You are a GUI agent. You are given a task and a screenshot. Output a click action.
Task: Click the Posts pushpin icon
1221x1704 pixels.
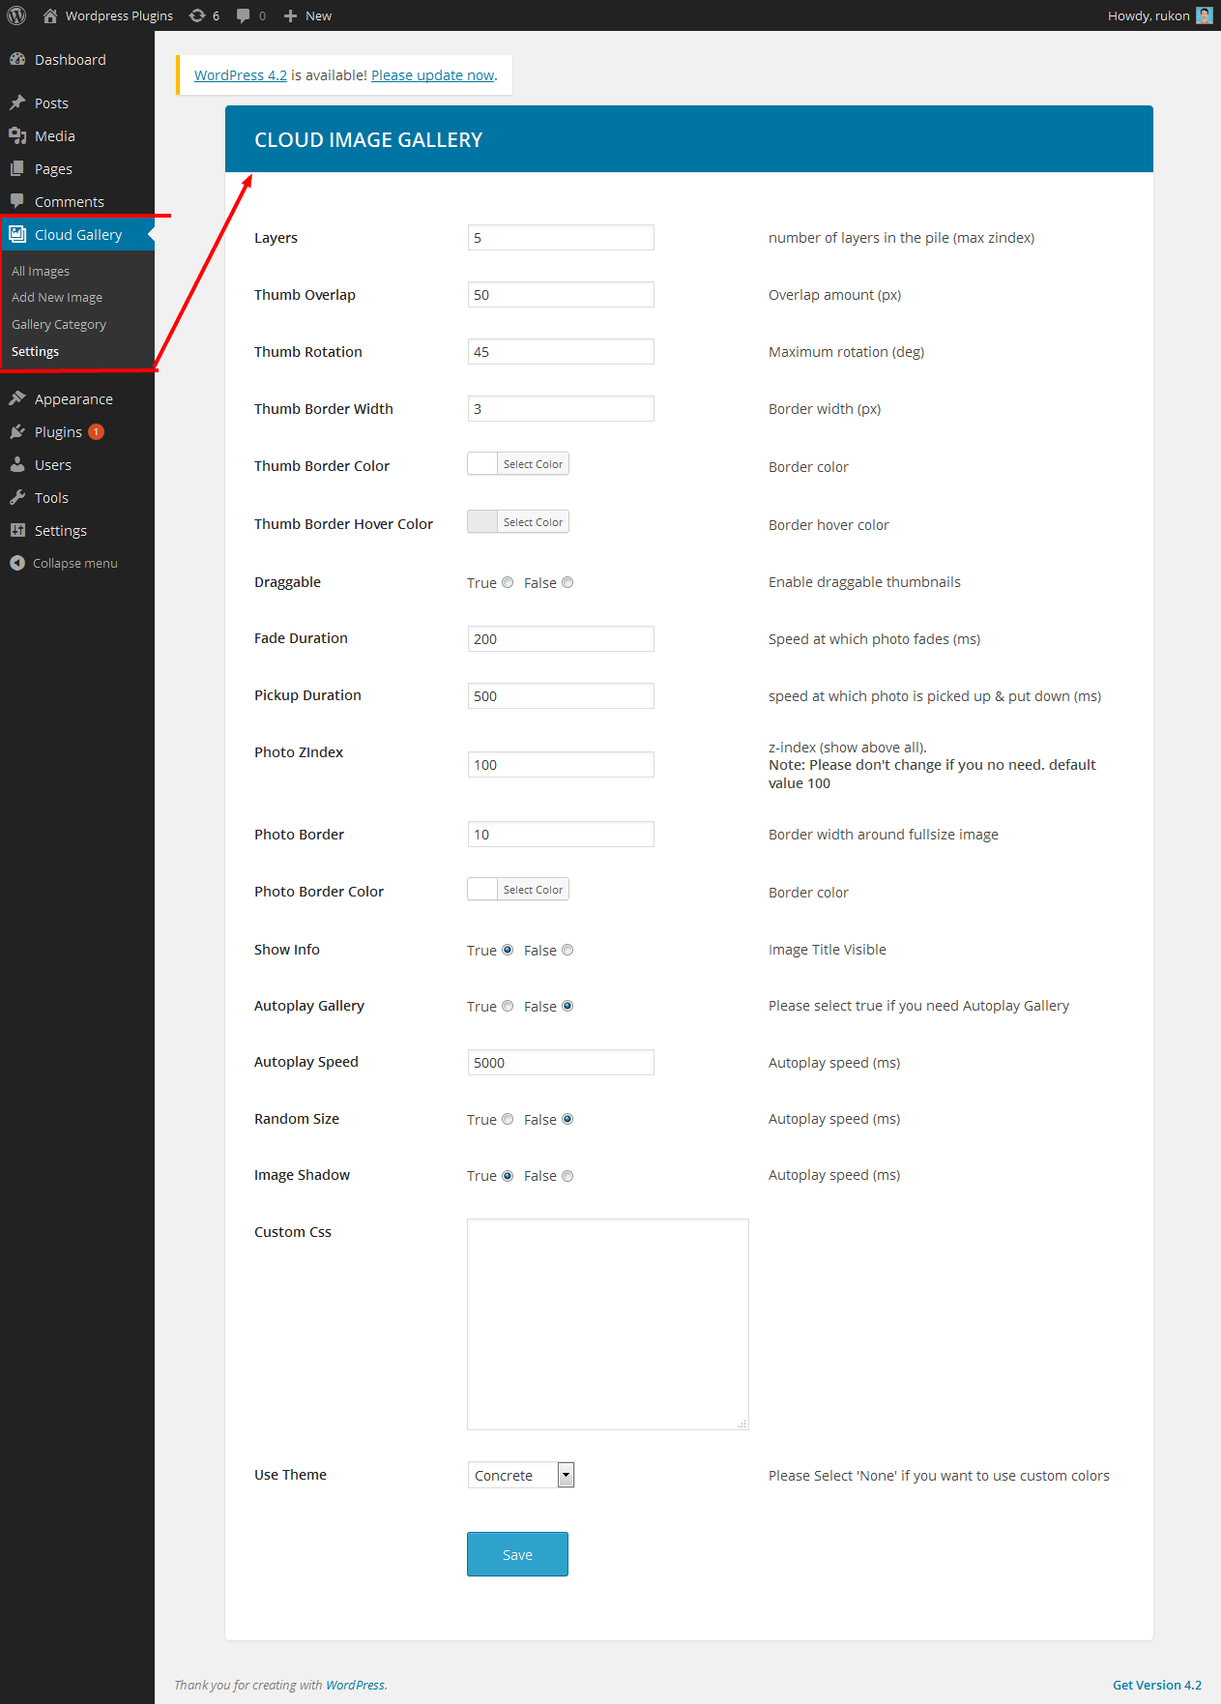pos(17,103)
